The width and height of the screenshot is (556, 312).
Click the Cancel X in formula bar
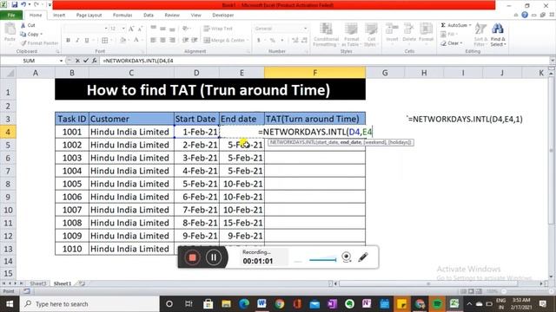click(x=77, y=61)
